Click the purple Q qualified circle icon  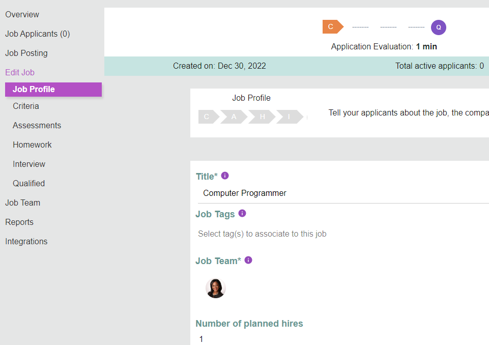[x=439, y=27]
